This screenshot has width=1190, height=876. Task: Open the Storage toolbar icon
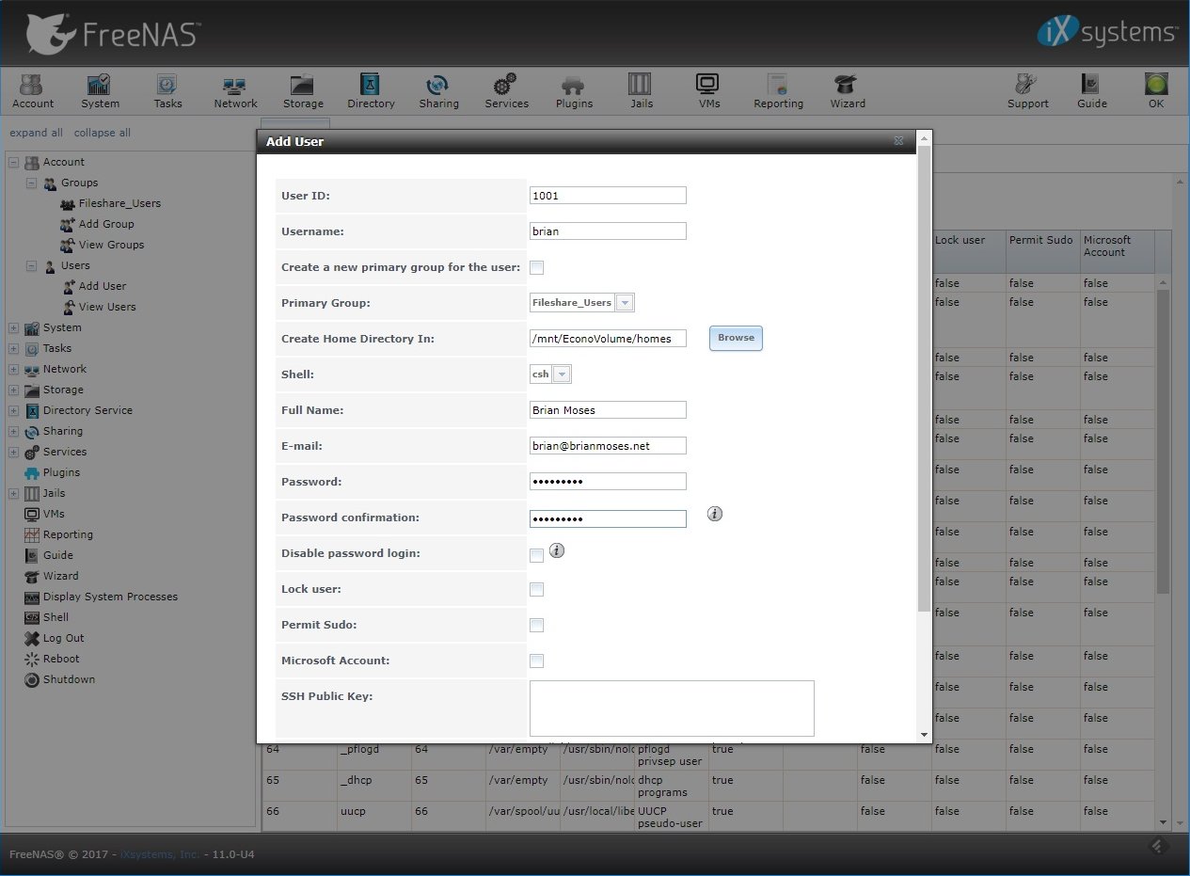point(303,91)
